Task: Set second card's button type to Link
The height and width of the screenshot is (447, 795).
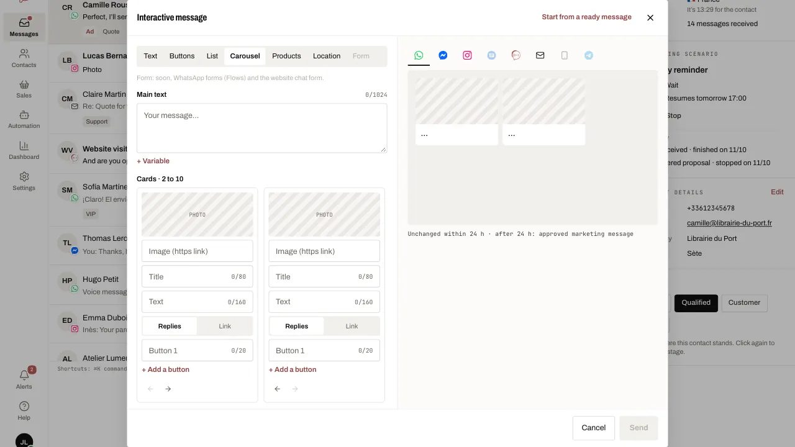Action: coord(352,326)
